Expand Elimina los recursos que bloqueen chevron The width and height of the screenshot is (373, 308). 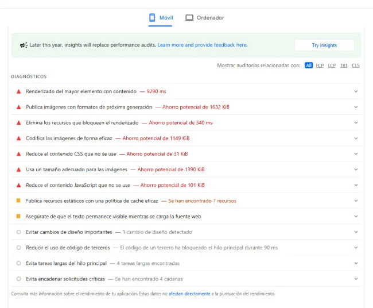click(356, 122)
